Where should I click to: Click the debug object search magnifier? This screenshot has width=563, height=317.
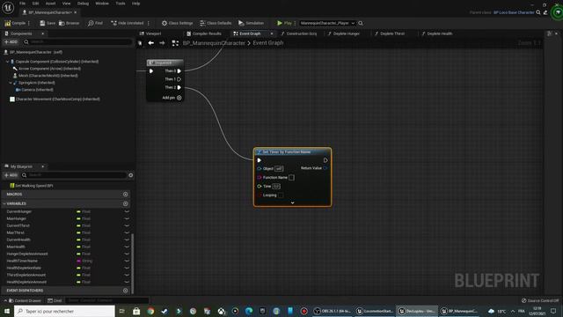coord(361,23)
